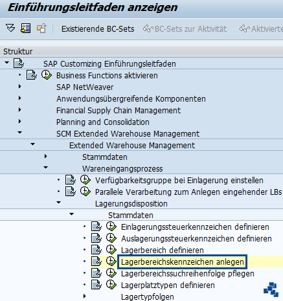283x301 pixels.
Task: Open documentation for Verfügbarkeitsgruppe bei Einlagerung einstellen
Action: (x=71, y=180)
